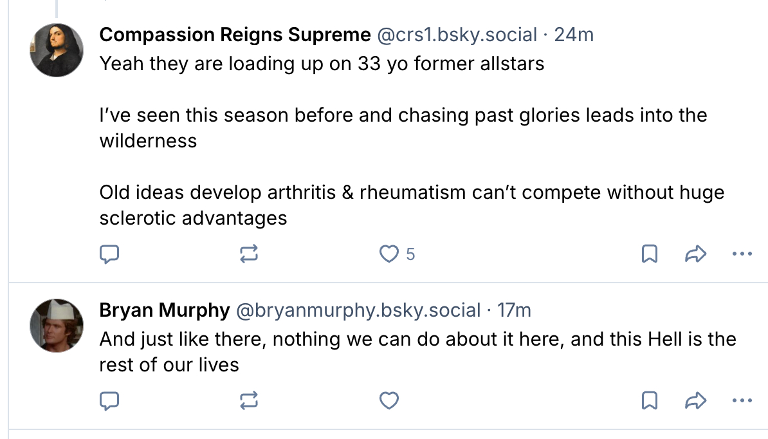Bookmark the Compassion Reigns Supreme post
Screen dimensions: 768x439
[x=650, y=255]
